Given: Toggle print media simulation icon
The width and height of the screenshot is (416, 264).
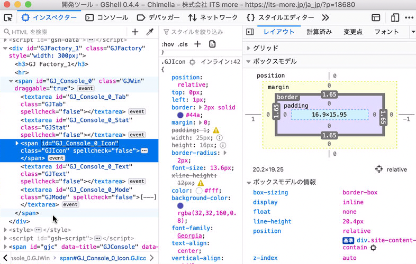Looking at the screenshot, I should point(212,44).
